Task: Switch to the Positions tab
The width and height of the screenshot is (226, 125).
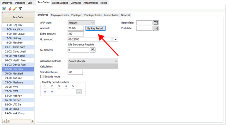Action: pos(20,3)
